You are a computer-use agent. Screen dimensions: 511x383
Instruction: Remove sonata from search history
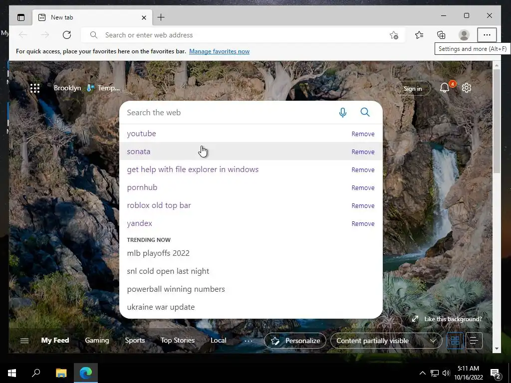click(363, 152)
